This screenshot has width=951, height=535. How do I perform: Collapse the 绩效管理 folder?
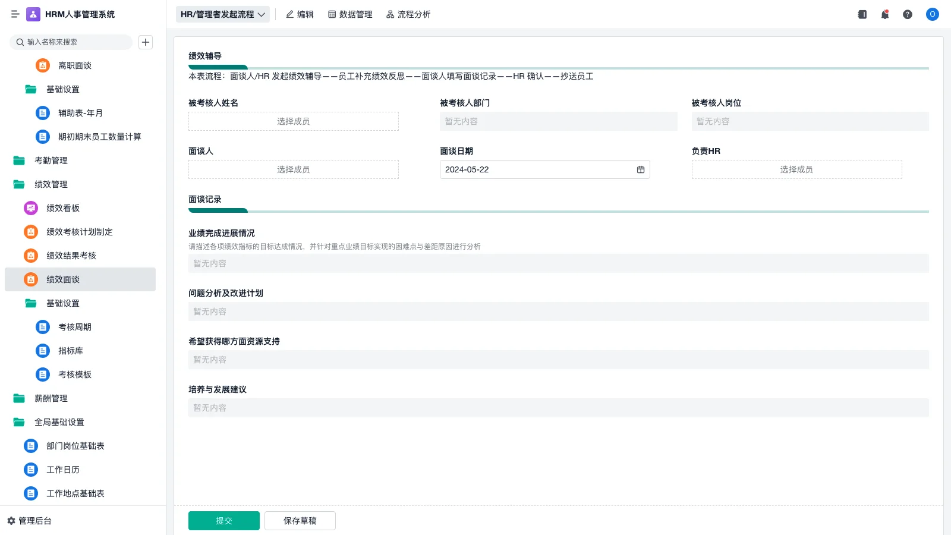click(x=51, y=184)
